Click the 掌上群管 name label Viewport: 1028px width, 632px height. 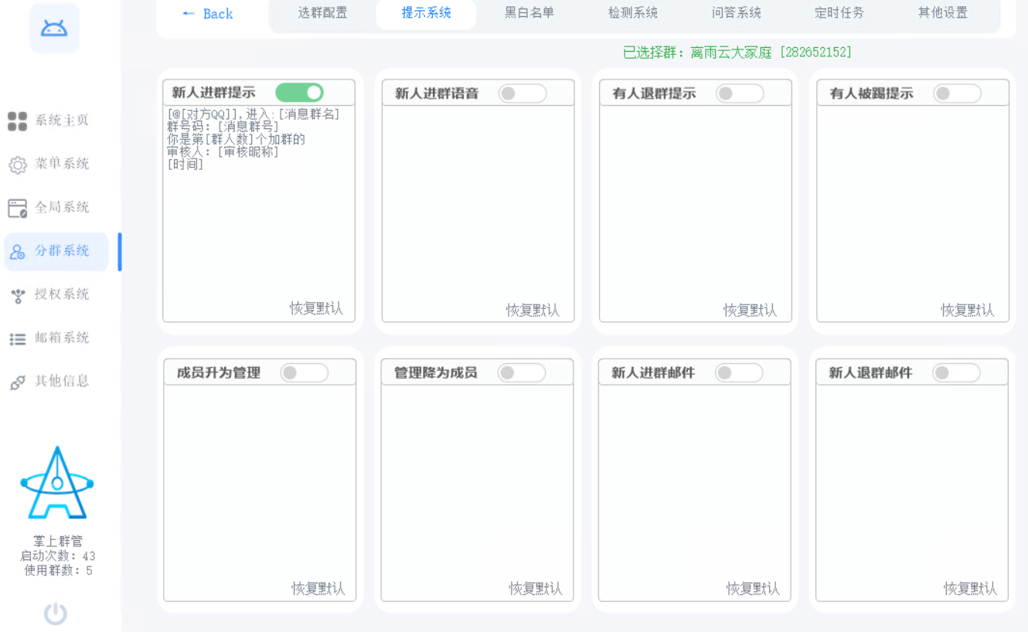[x=58, y=541]
